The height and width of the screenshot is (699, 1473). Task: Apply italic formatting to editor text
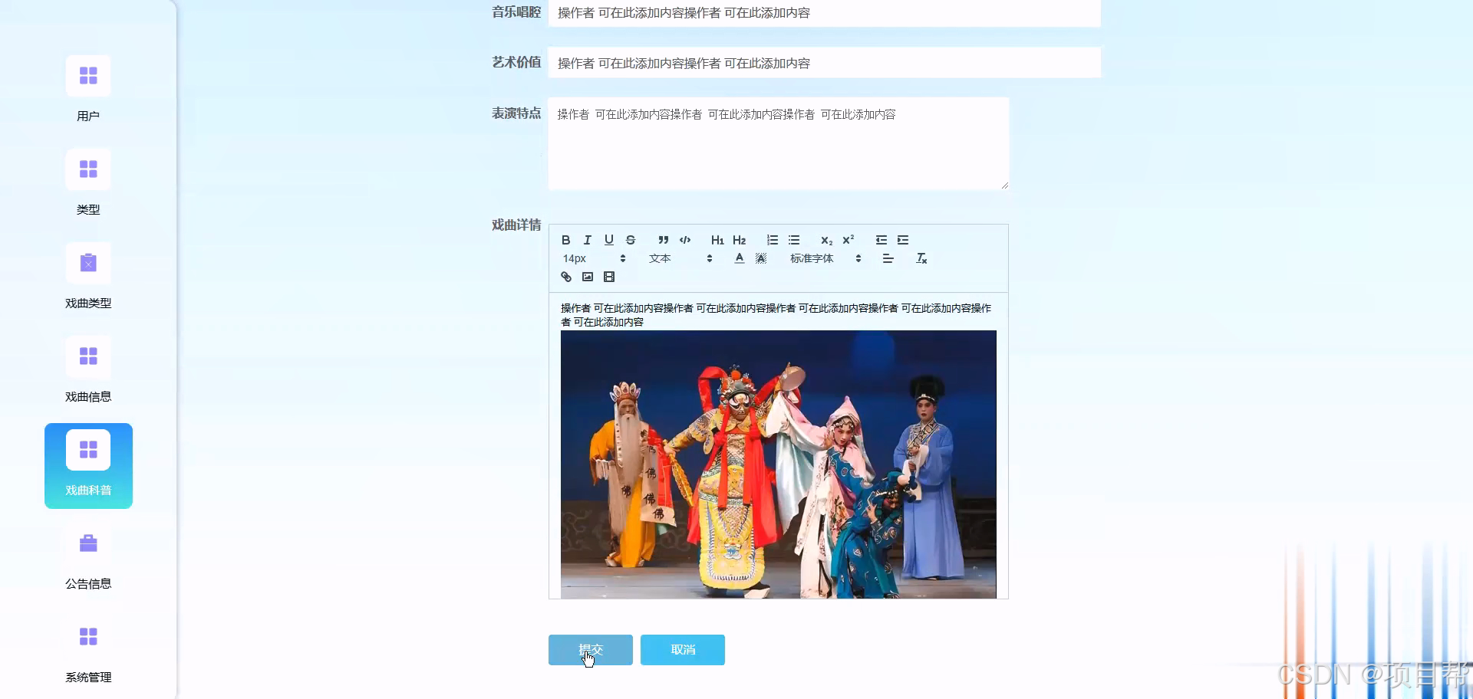587,240
